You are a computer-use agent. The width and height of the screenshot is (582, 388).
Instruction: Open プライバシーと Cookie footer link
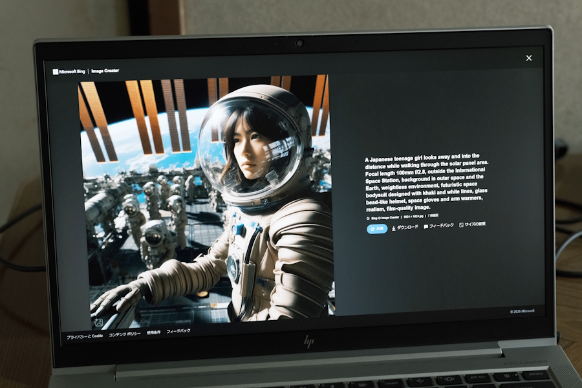pyautogui.click(x=85, y=337)
